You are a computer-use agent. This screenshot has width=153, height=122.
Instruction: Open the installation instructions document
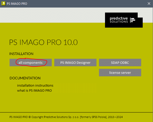35,85
